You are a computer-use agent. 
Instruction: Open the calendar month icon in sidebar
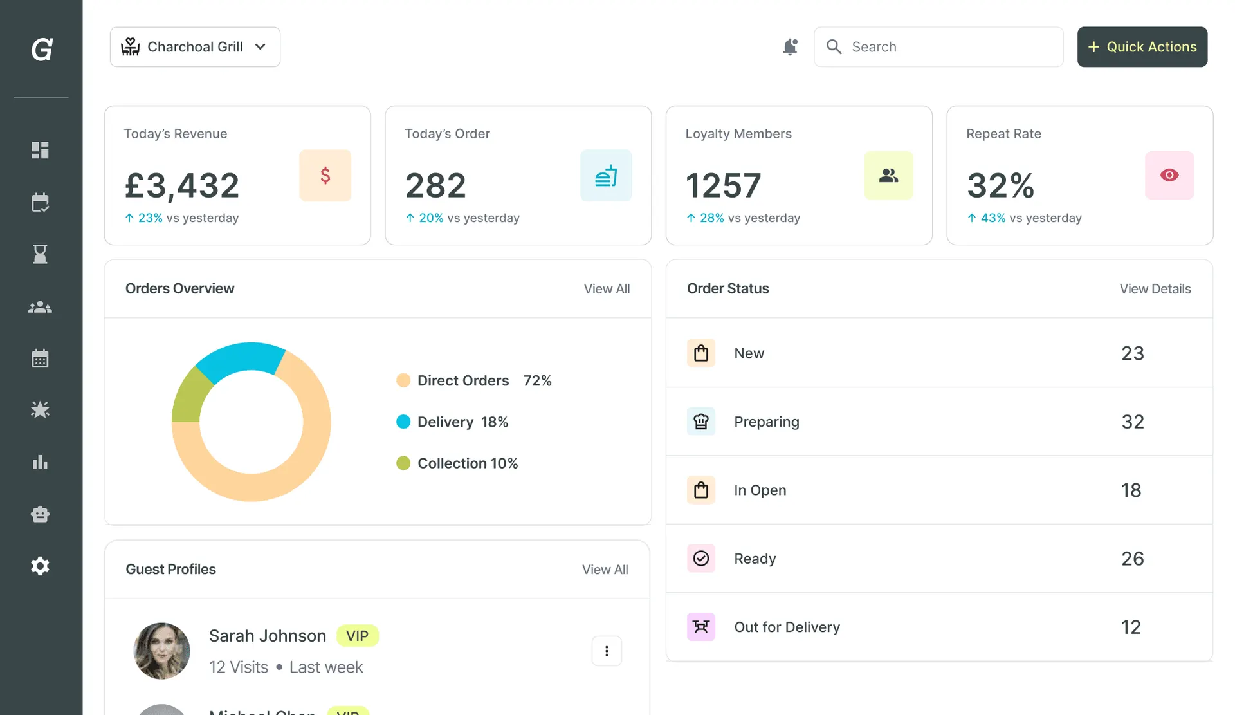click(40, 358)
